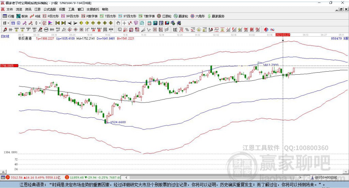349x188 pixels.
Task: Open the 帮助 menu
Action: pyautogui.click(x=105, y=9)
